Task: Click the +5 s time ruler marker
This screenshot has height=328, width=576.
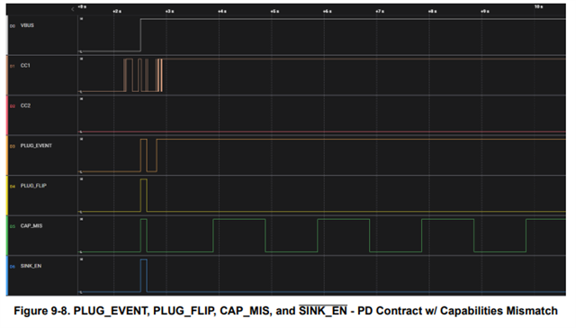Action: click(x=274, y=12)
